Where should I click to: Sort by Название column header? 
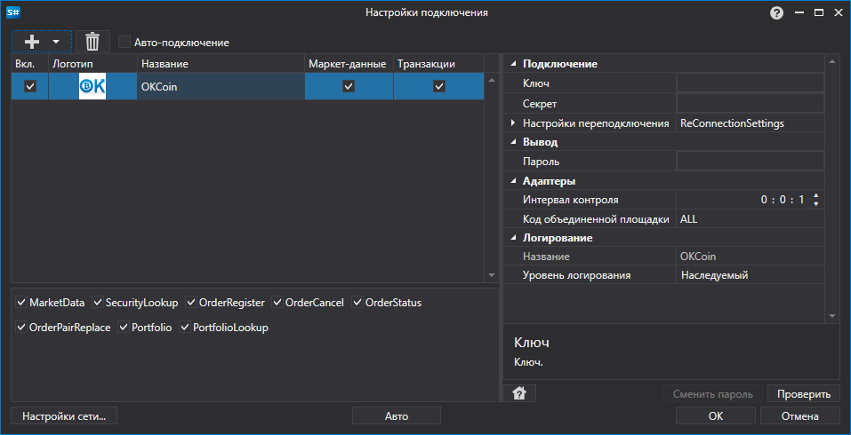coord(221,64)
